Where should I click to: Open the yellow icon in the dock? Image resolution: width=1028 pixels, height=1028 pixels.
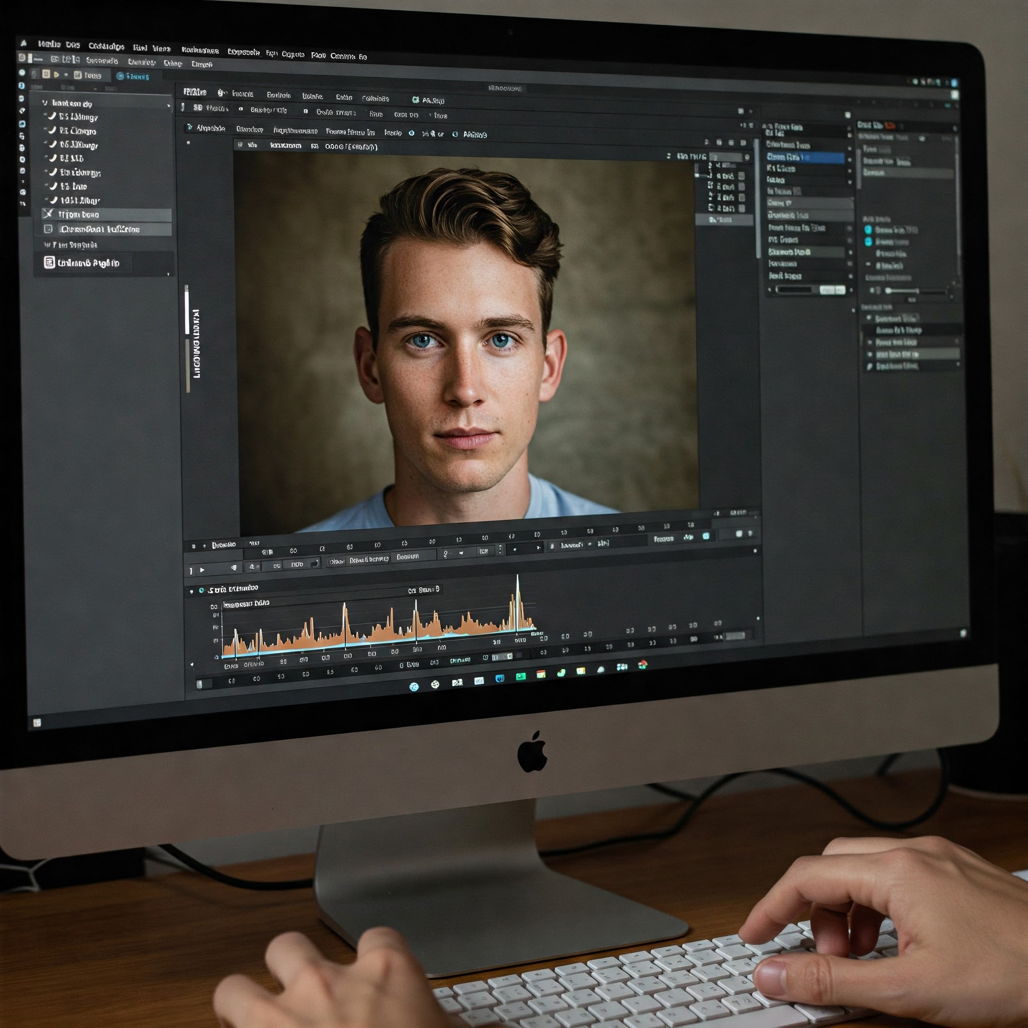[x=581, y=671]
